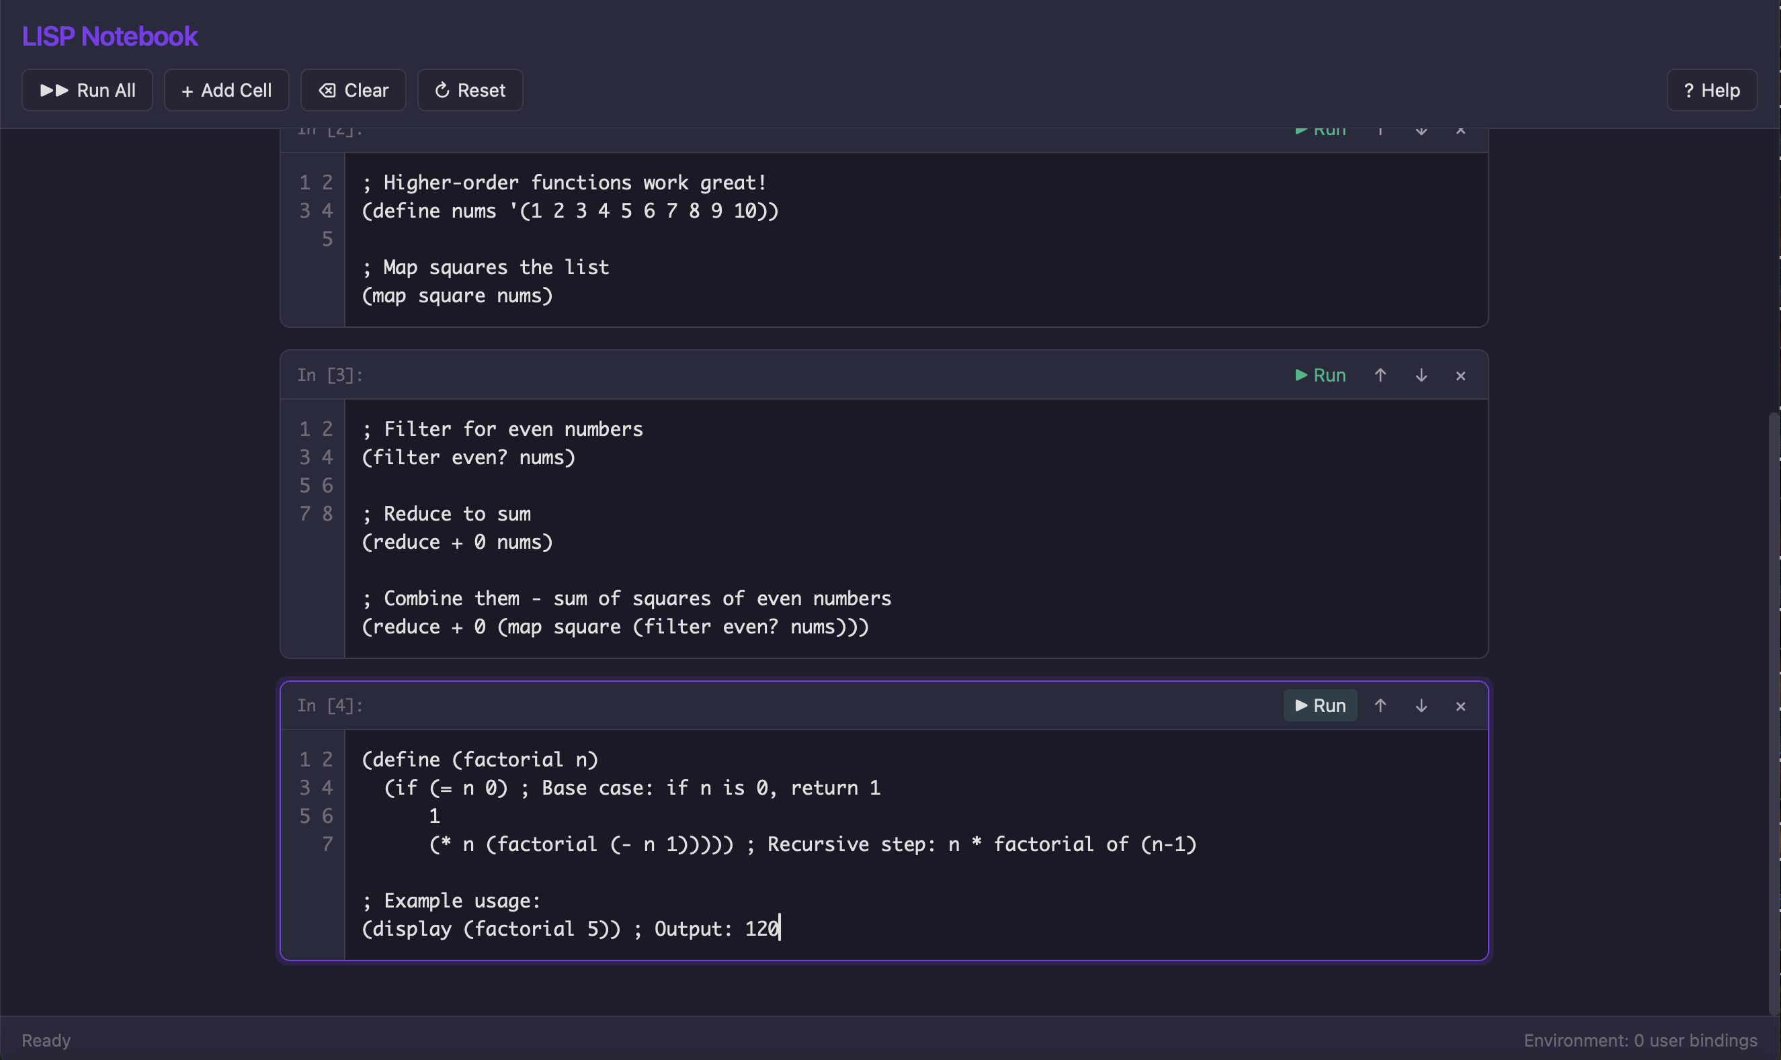Reset the environment

click(x=470, y=90)
